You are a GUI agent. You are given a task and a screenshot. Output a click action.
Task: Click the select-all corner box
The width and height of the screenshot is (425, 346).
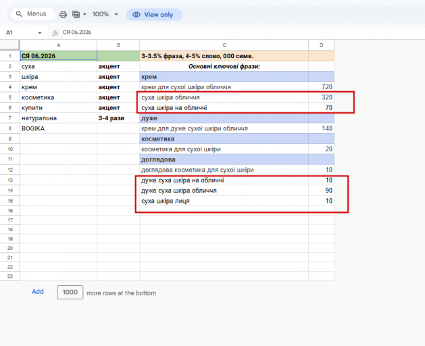9,45
